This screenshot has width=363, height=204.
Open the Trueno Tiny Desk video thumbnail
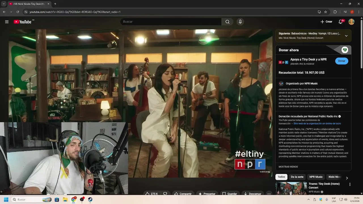(291, 188)
